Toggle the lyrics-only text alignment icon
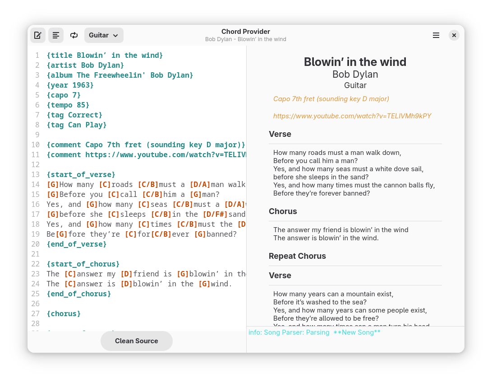Image resolution: width=492 pixels, height=383 pixels. (56, 35)
